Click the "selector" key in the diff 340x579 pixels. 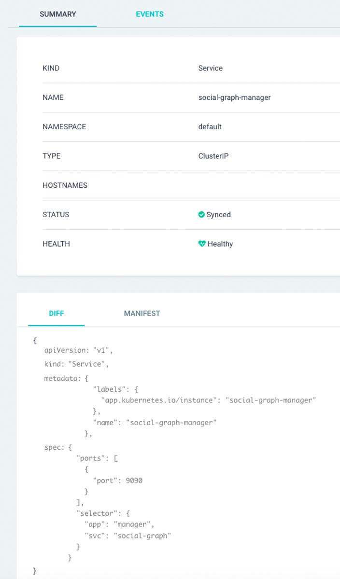(98, 513)
